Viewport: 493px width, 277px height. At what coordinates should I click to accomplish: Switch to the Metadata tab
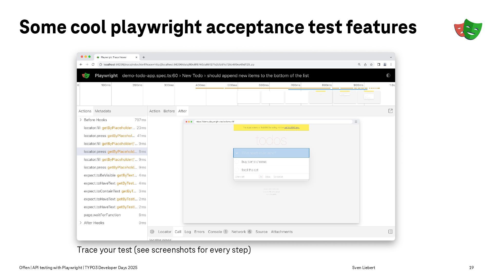[103, 111]
